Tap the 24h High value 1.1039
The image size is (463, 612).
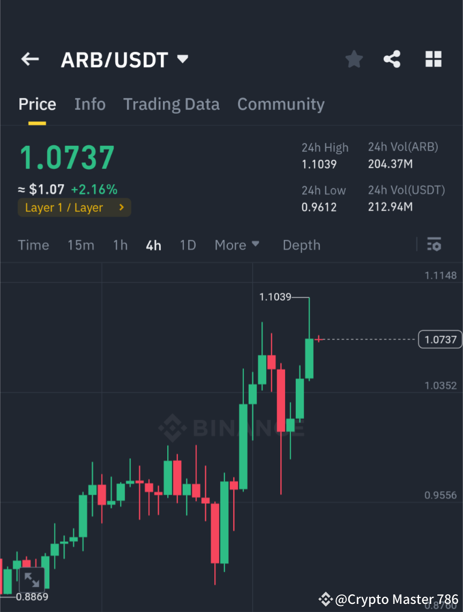tap(319, 165)
